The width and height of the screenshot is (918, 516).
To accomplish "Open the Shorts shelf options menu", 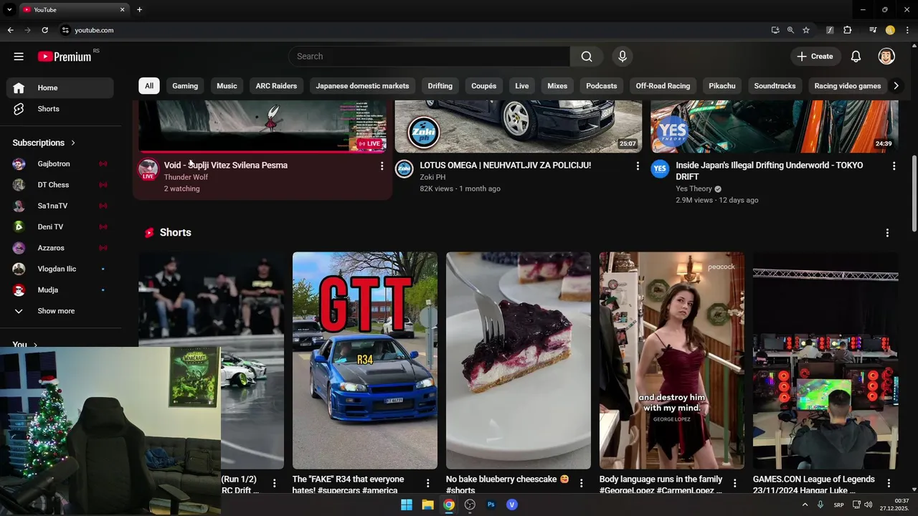I will pos(887,233).
